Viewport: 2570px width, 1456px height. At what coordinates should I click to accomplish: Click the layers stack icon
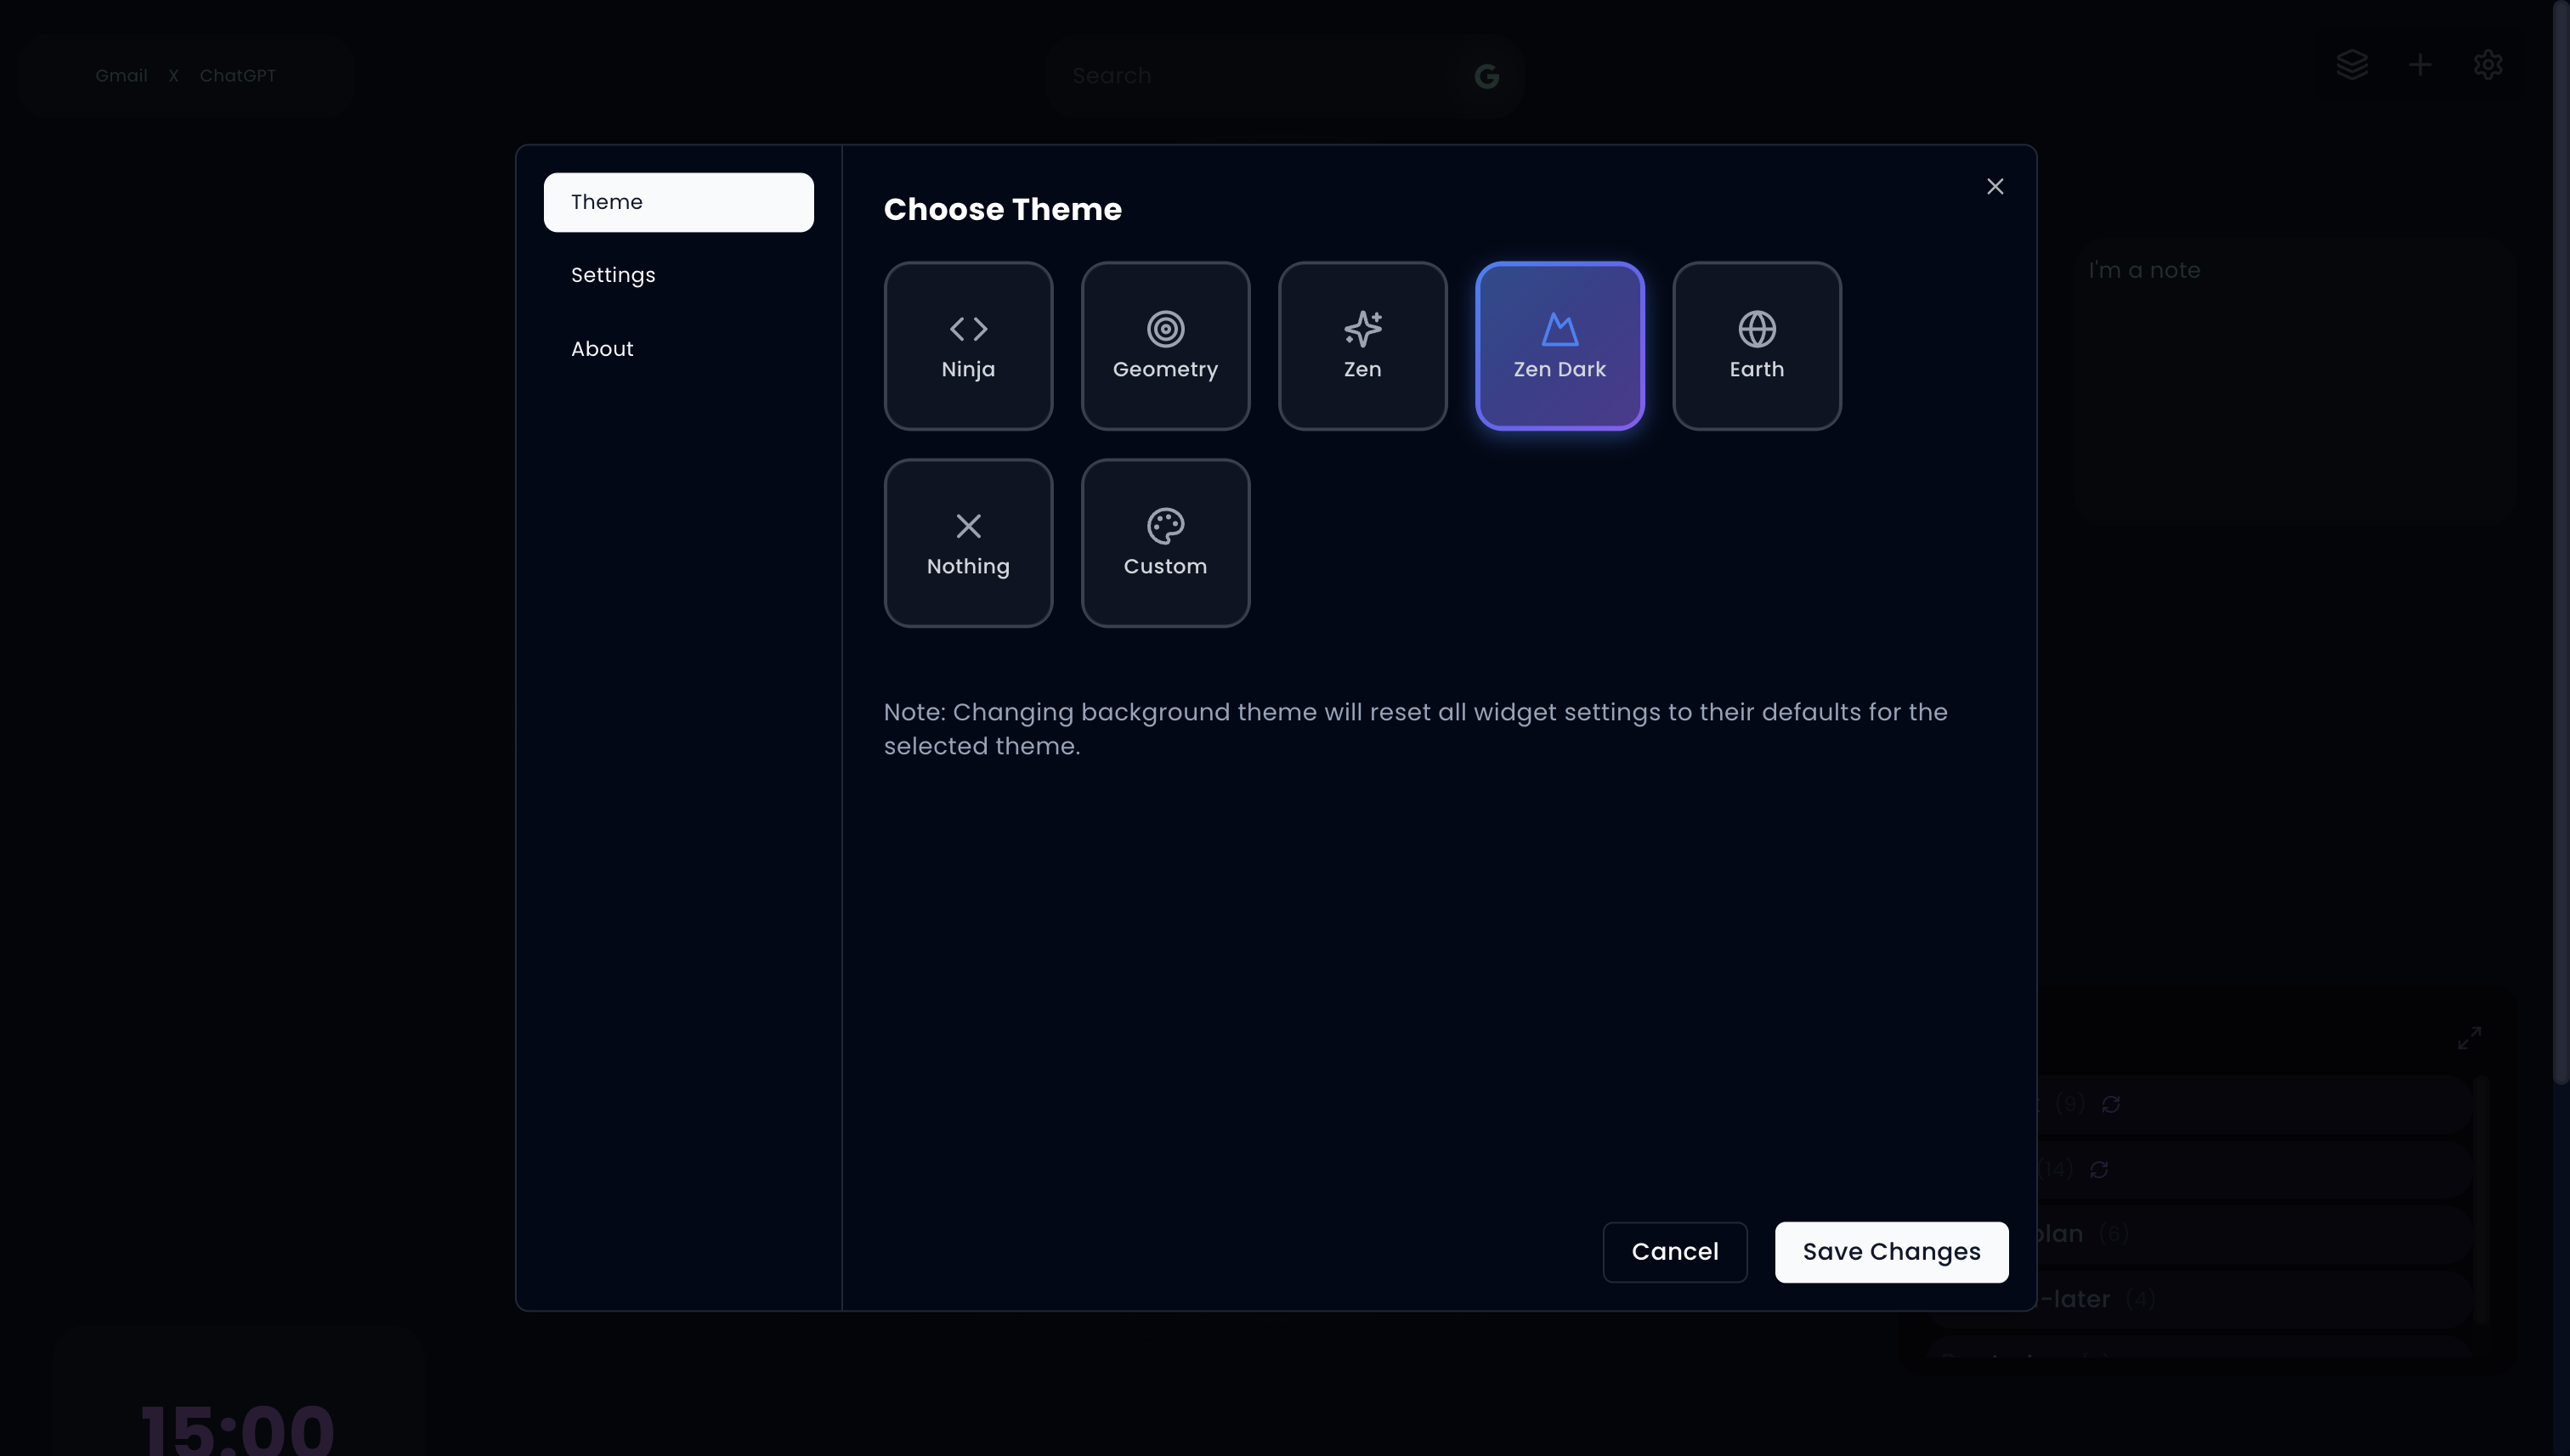[x=2351, y=66]
